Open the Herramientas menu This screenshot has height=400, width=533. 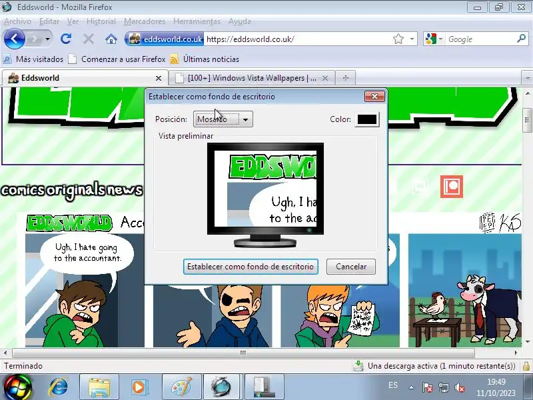pos(197,21)
